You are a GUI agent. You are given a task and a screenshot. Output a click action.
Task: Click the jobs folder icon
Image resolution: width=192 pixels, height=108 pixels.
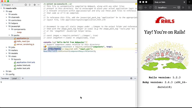(10, 47)
